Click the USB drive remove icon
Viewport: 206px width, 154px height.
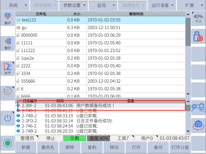[x=198, y=37]
